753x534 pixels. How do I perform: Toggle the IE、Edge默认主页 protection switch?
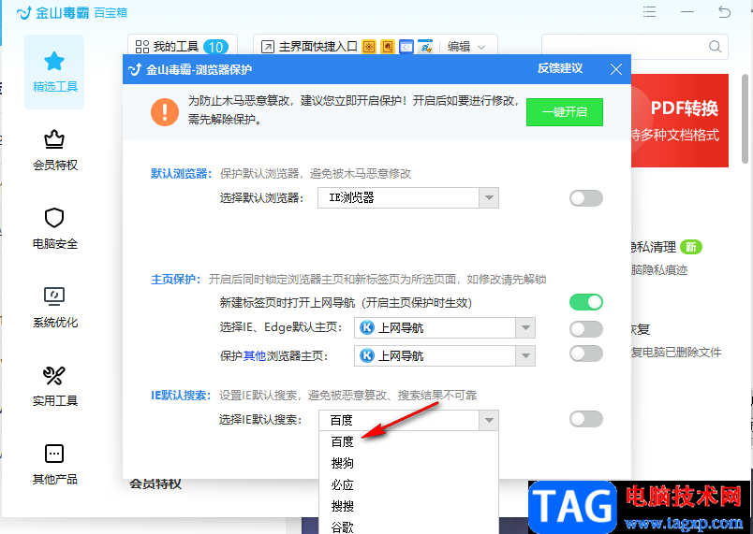pos(586,329)
